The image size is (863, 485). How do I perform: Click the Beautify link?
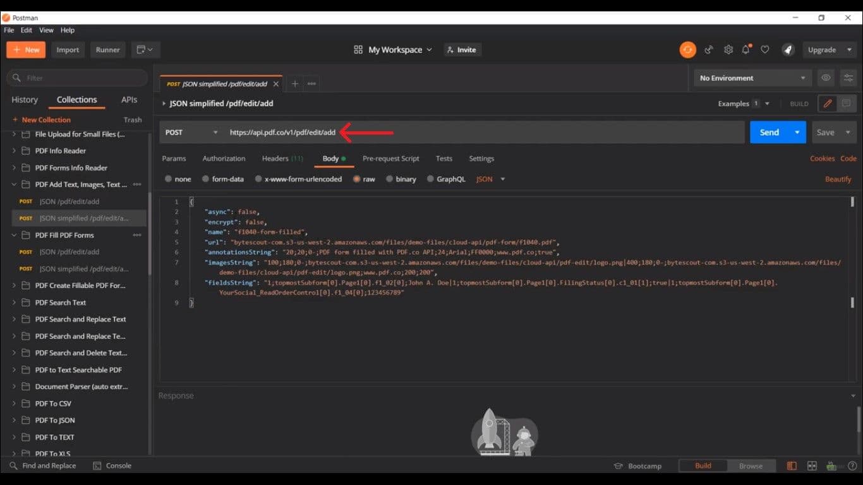tap(838, 179)
